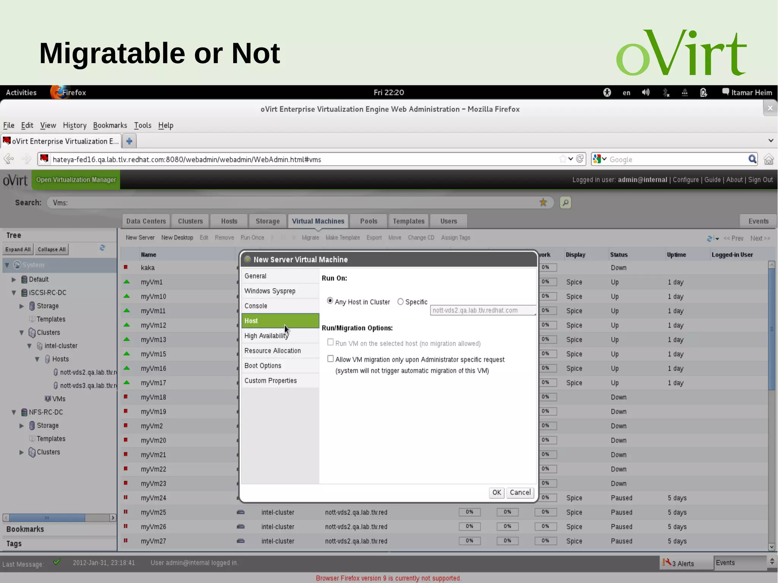
Task: Expand the Default data center node
Action: (x=14, y=280)
